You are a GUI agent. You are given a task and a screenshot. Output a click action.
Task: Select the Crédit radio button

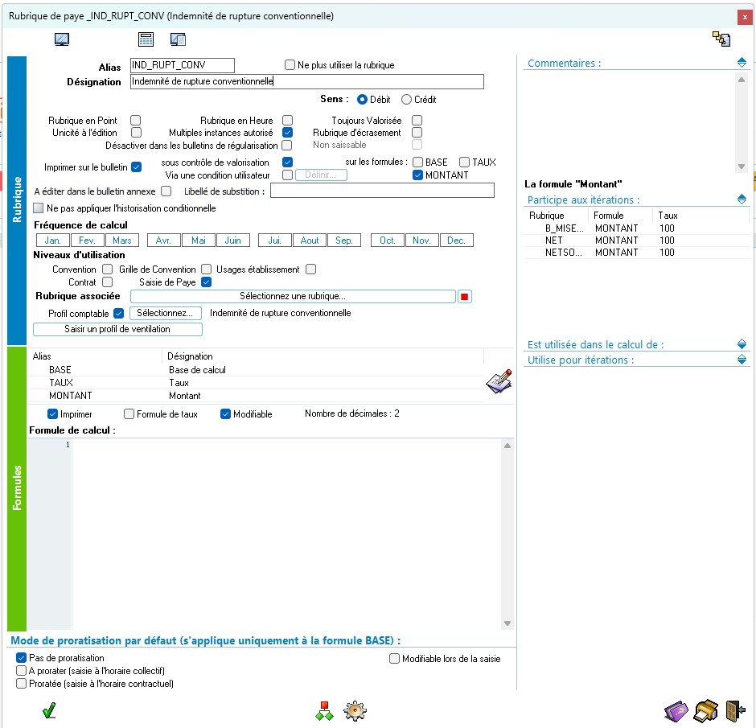click(406, 100)
